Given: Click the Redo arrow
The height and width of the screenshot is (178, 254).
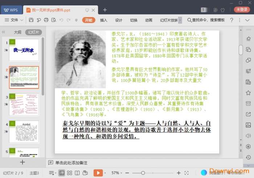Looking at the screenshot, I should 69,20.
